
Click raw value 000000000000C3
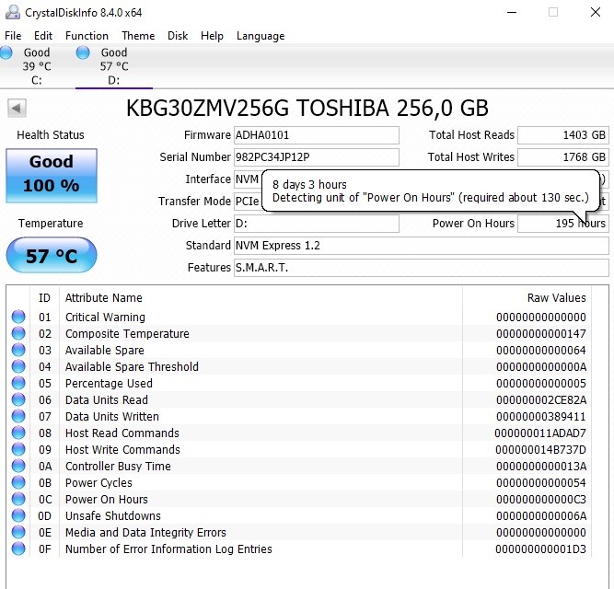pos(541,500)
